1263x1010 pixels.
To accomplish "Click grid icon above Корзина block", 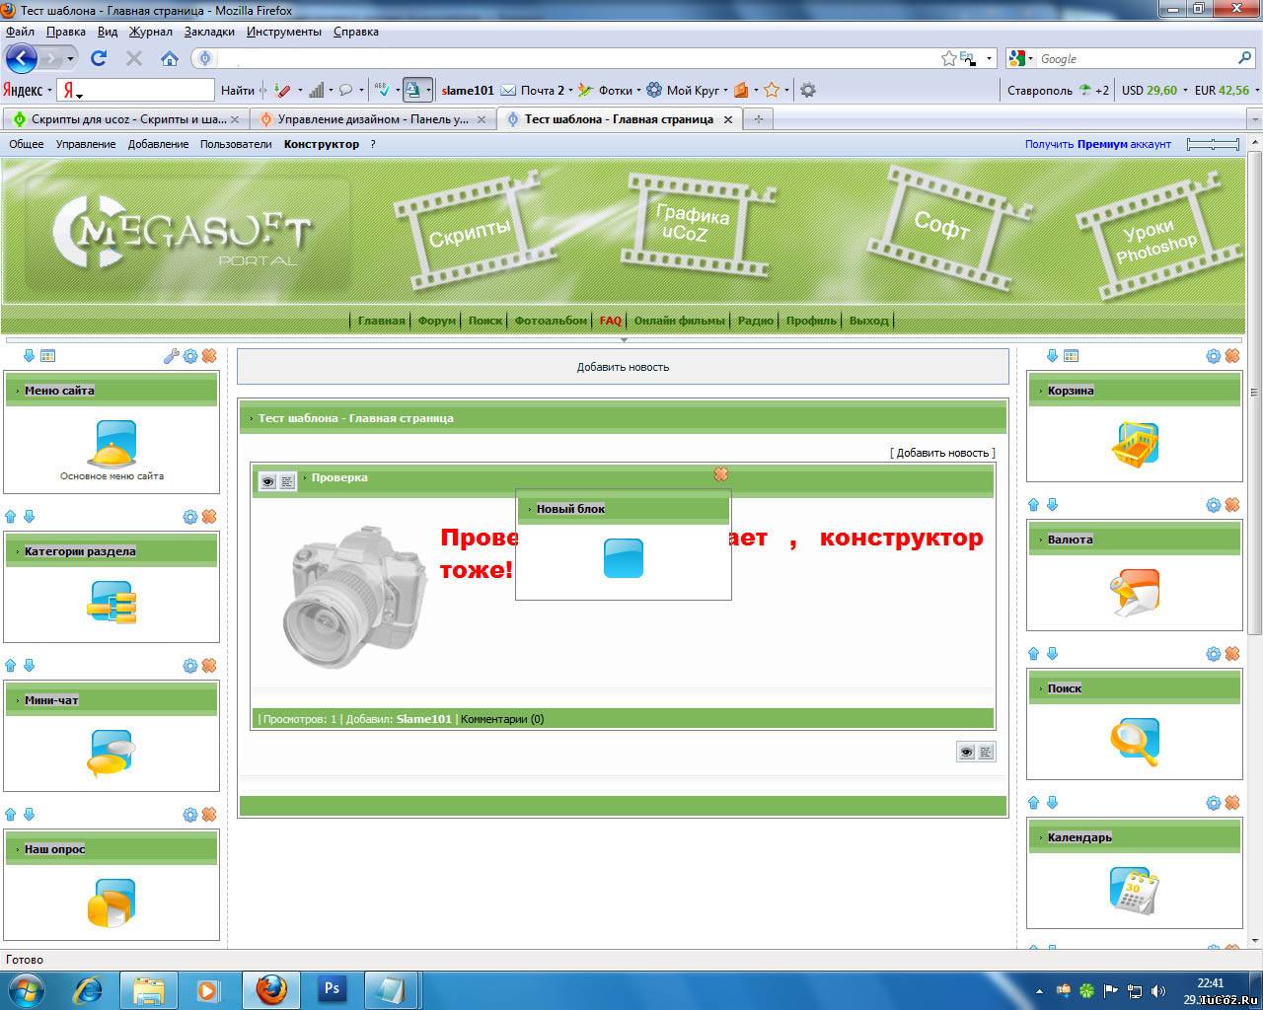I will click(1071, 356).
